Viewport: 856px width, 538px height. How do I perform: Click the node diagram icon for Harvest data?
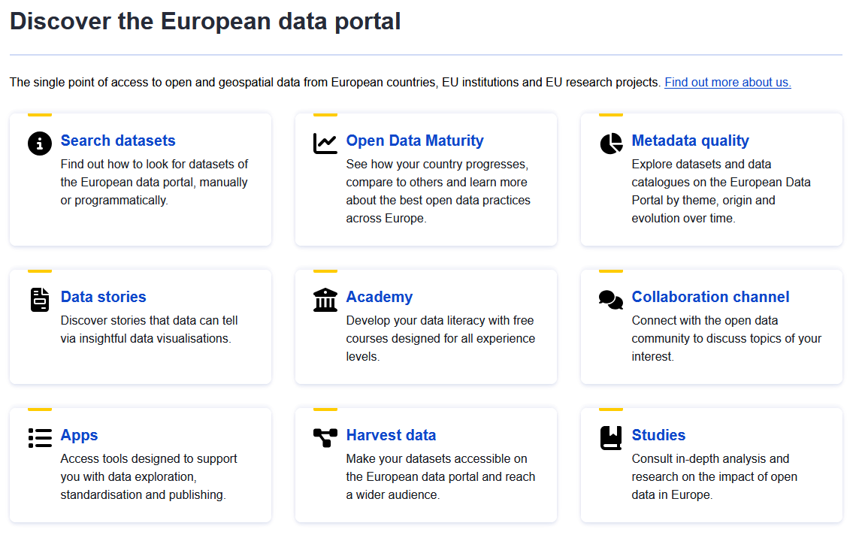click(x=325, y=437)
